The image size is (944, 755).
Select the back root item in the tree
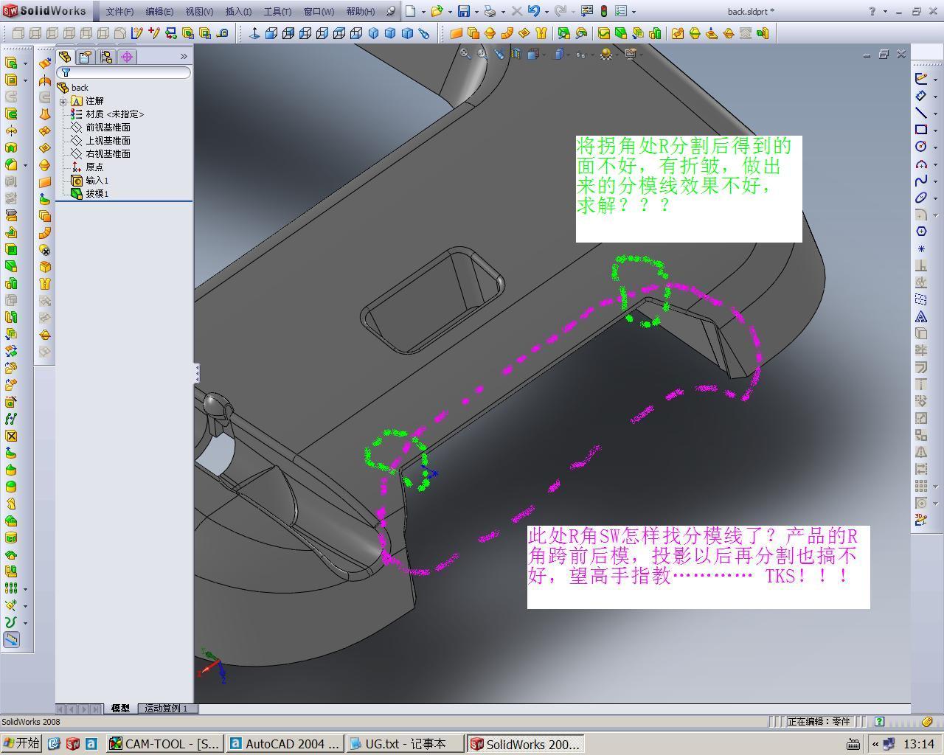(x=73, y=88)
